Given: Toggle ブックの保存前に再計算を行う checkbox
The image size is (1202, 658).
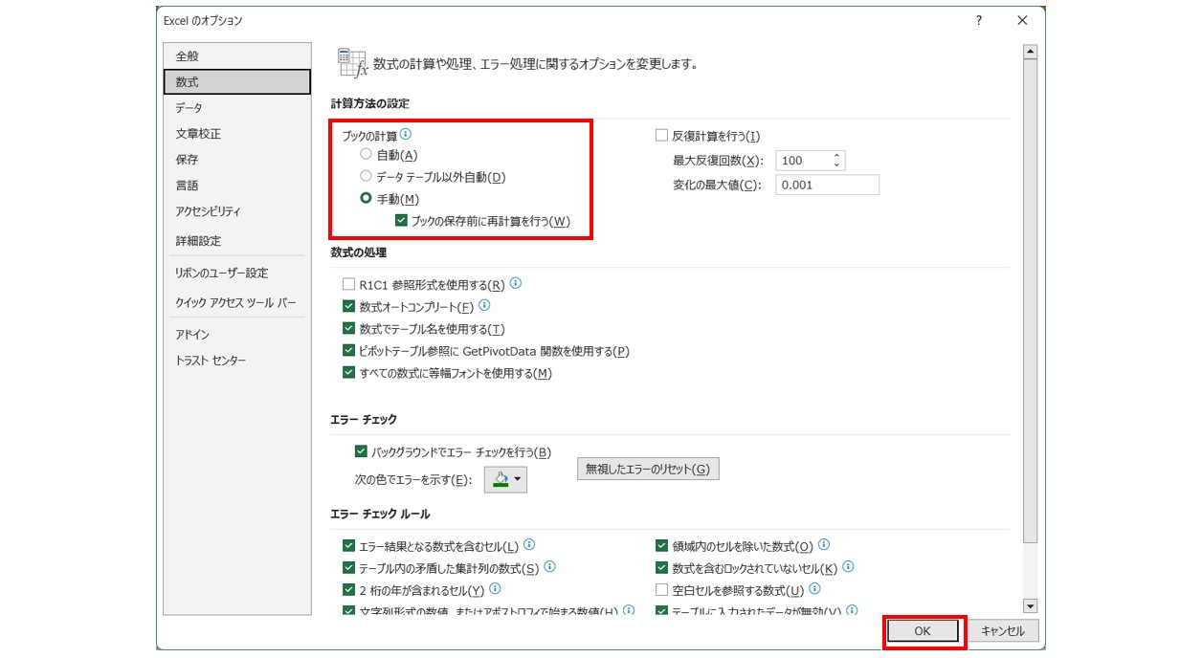Looking at the screenshot, I should 401,221.
